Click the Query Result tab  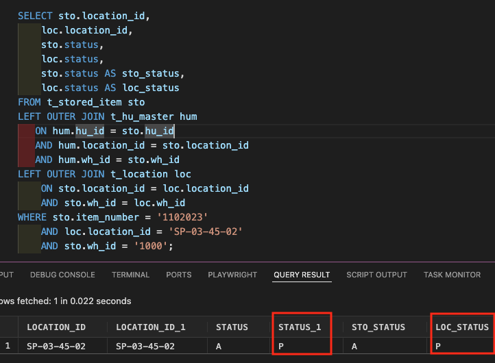click(302, 275)
